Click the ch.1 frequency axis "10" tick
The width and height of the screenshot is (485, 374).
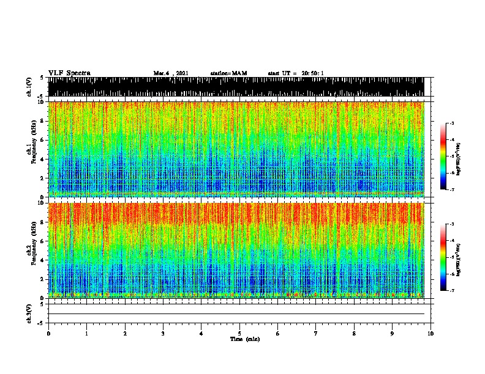(42, 102)
